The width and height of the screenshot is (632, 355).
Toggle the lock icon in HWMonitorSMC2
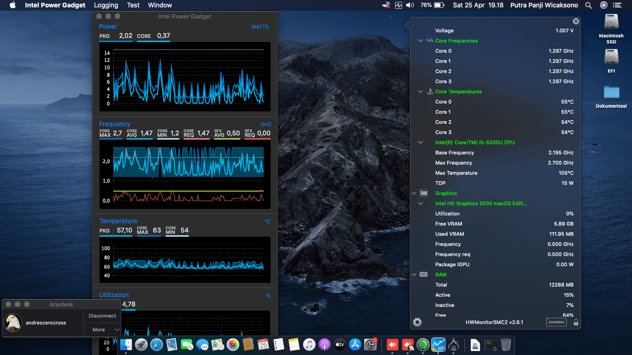(x=576, y=322)
